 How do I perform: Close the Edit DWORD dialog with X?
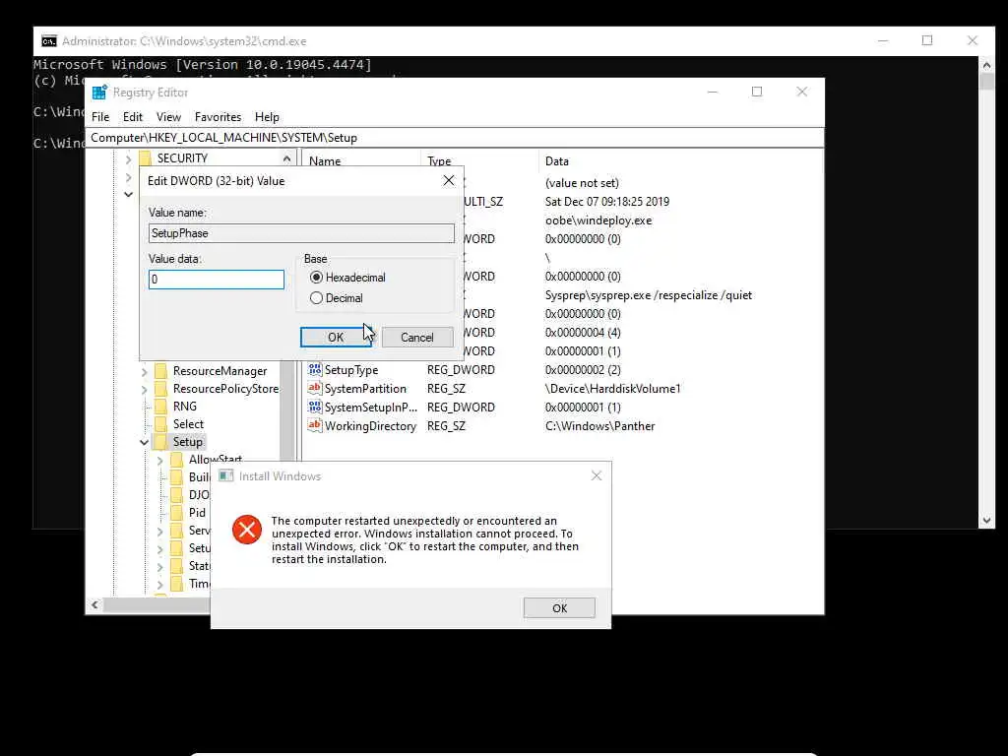click(449, 181)
